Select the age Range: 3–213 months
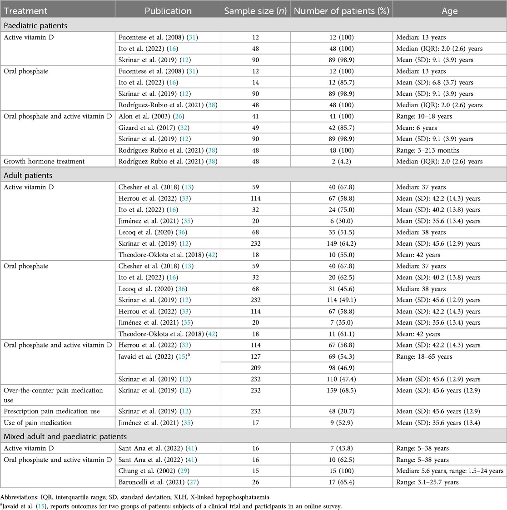Viewport: 507px width, 510px height. 427,151
